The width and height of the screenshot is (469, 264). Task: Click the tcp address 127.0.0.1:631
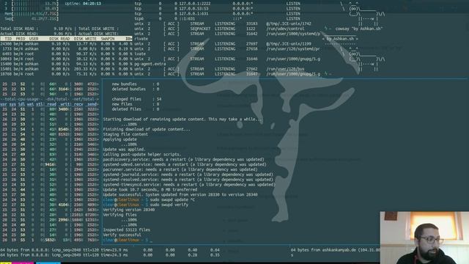193,13
